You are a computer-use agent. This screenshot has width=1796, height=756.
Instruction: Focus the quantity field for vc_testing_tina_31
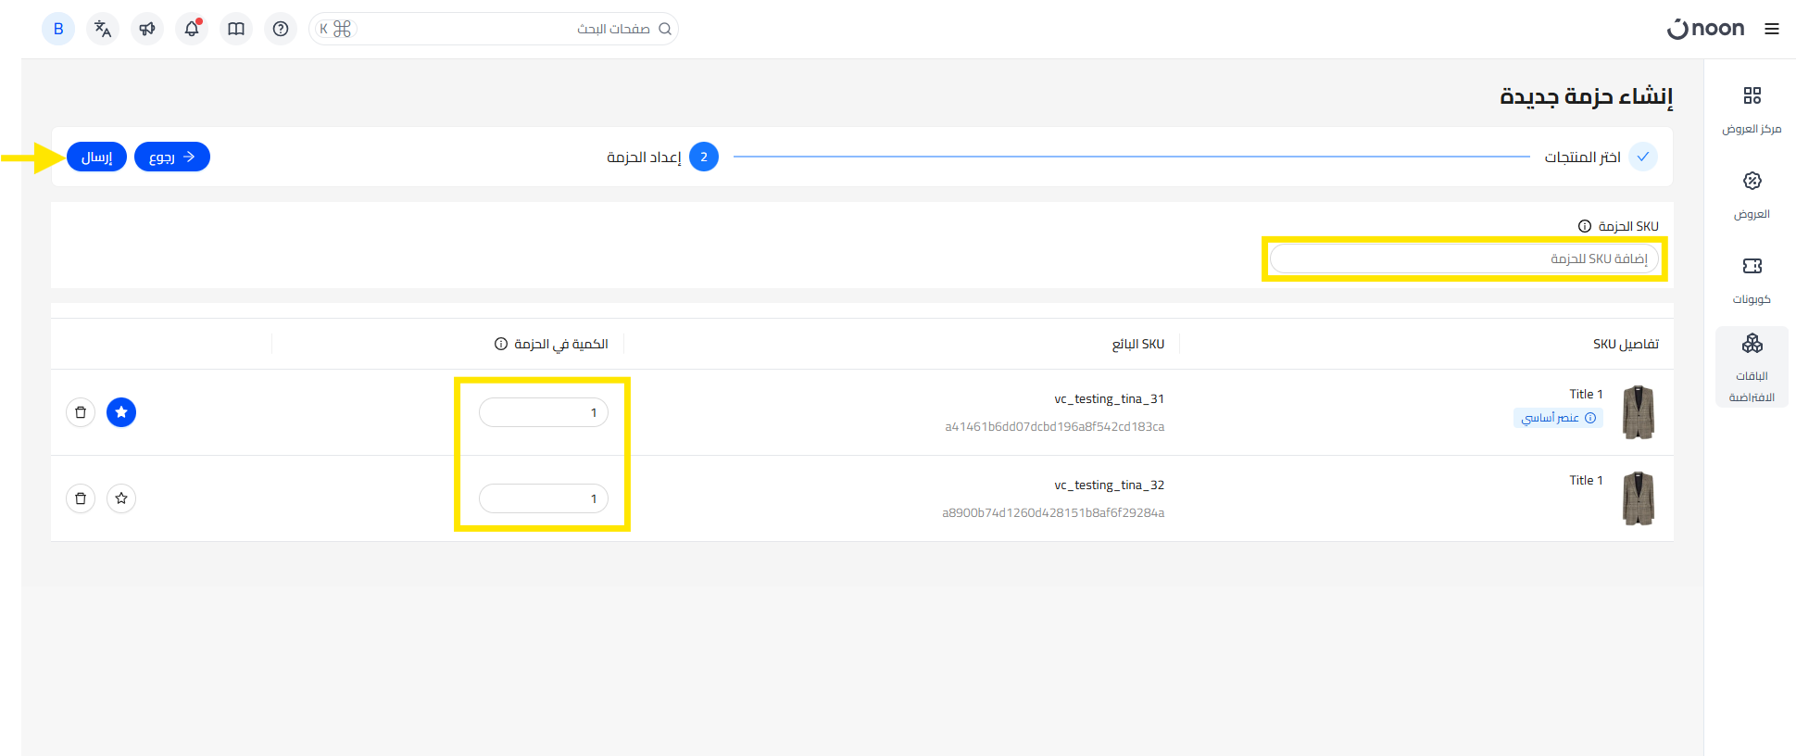tap(543, 412)
